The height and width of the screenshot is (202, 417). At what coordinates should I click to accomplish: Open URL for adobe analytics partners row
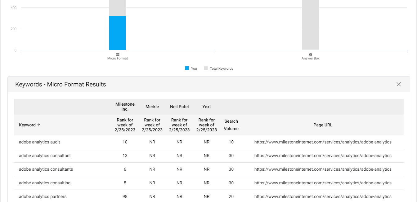(323, 196)
